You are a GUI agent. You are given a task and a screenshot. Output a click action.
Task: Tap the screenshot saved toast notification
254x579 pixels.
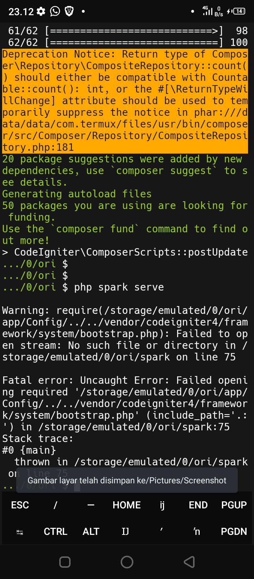[127, 480]
